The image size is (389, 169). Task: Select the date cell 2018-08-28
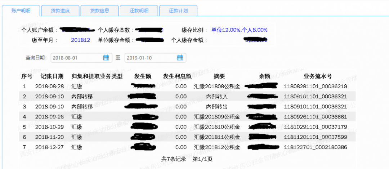[50, 86]
